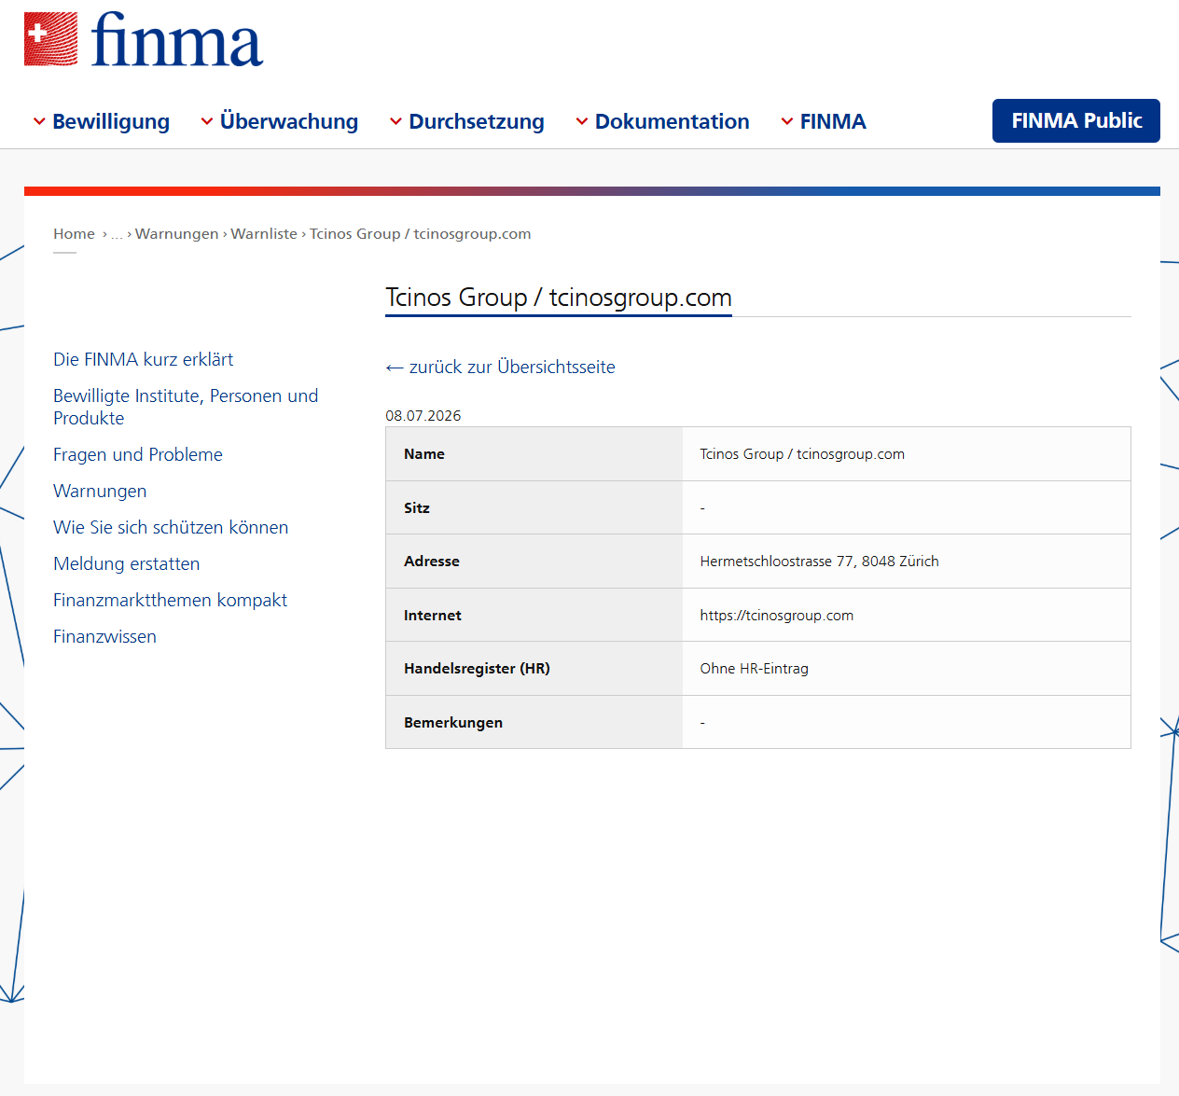Open the Durchsetzung menu item
1179x1096 pixels.
point(477,122)
